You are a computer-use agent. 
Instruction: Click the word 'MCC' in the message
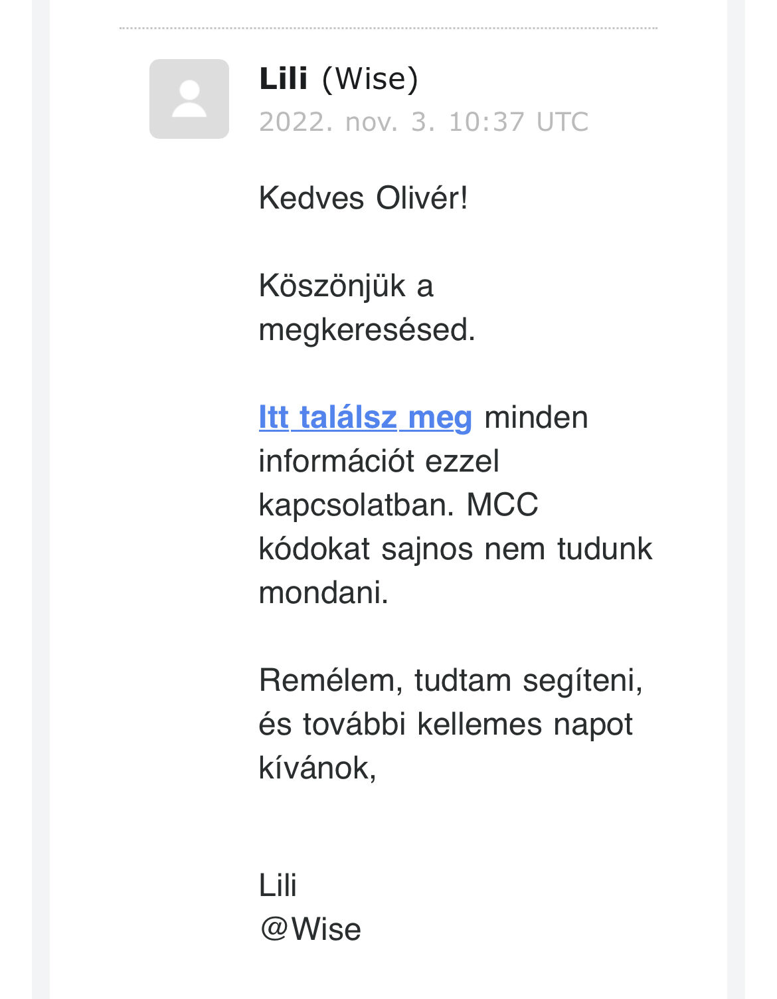coord(502,505)
